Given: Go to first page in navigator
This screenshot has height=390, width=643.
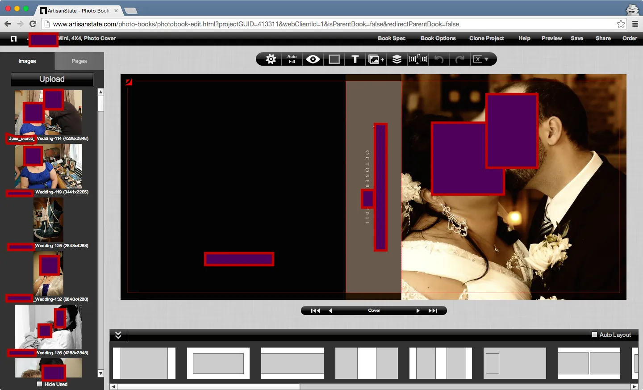Looking at the screenshot, I should pos(315,310).
